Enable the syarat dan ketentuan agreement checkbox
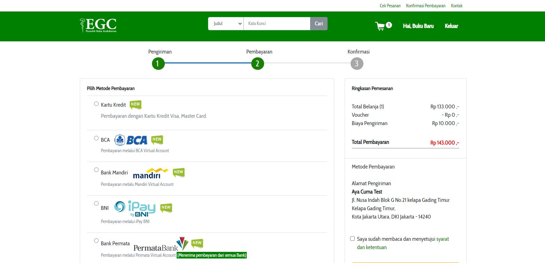Image resolution: width=545 pixels, height=263 pixels. tap(352, 238)
